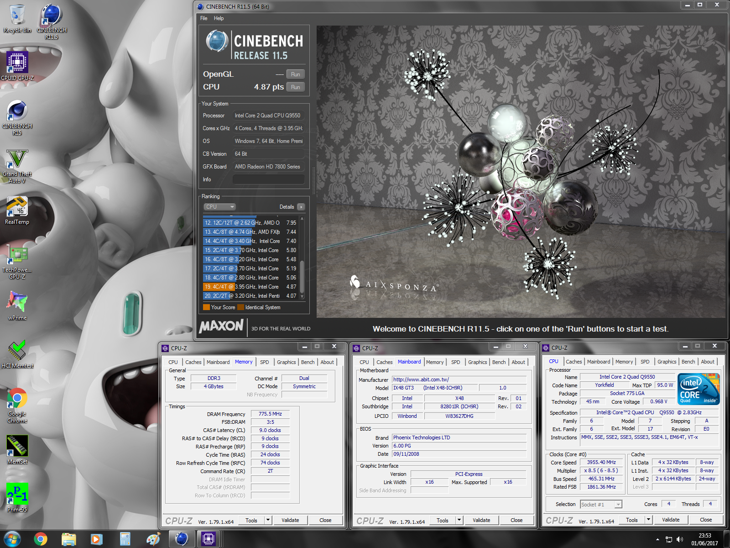The width and height of the screenshot is (730, 548).
Task: Switch to SPD tab in Memory CPU-Z window
Action: click(265, 362)
